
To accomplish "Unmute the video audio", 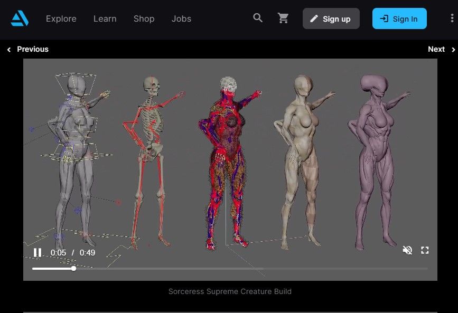I will (x=407, y=250).
